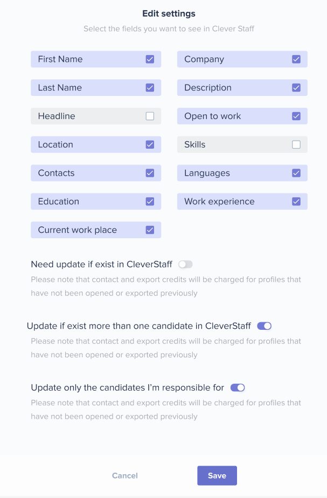Image resolution: width=327 pixels, height=498 pixels.
Task: Toggle the Description field checkbox
Action: (296, 88)
